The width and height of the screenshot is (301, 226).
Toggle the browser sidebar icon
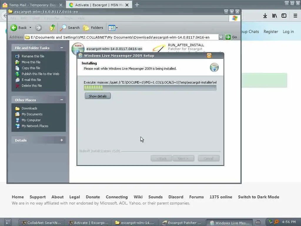(284, 16)
